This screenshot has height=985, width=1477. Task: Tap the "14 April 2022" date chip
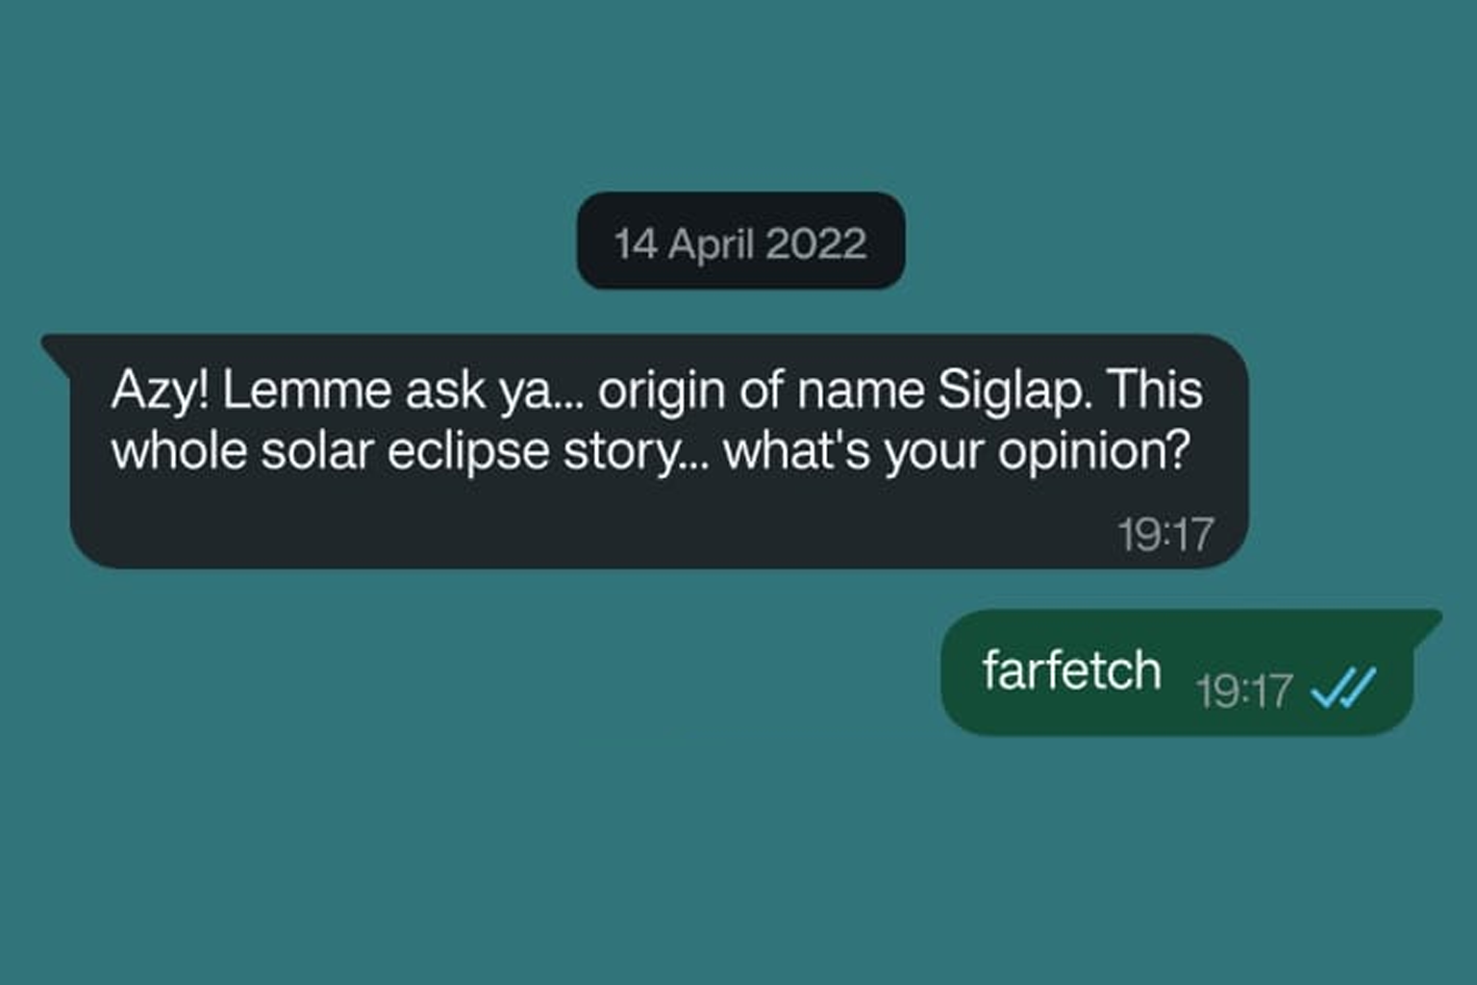tap(740, 241)
